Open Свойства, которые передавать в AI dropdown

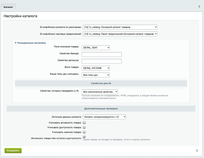(100, 92)
